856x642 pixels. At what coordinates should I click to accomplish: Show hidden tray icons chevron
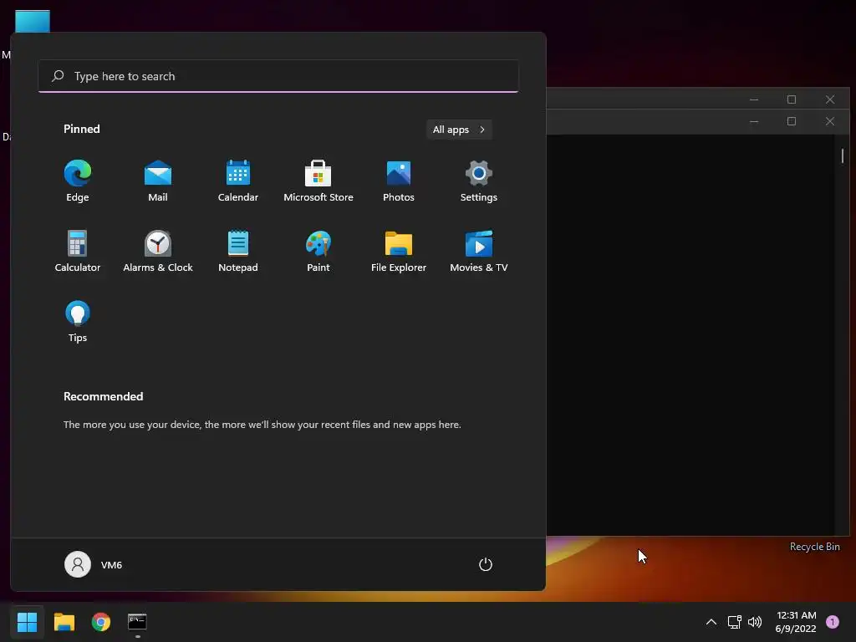pos(711,622)
